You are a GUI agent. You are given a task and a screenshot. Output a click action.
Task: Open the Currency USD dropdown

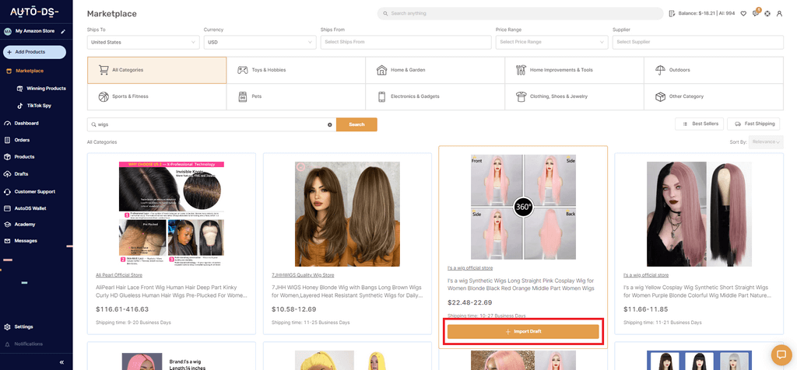click(x=256, y=42)
